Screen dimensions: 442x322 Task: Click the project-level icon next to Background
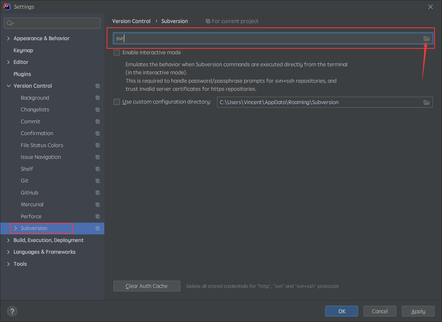[x=98, y=98]
